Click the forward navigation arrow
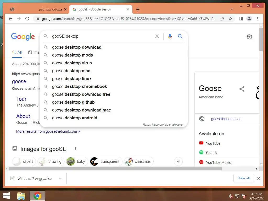 [x=19, y=19]
